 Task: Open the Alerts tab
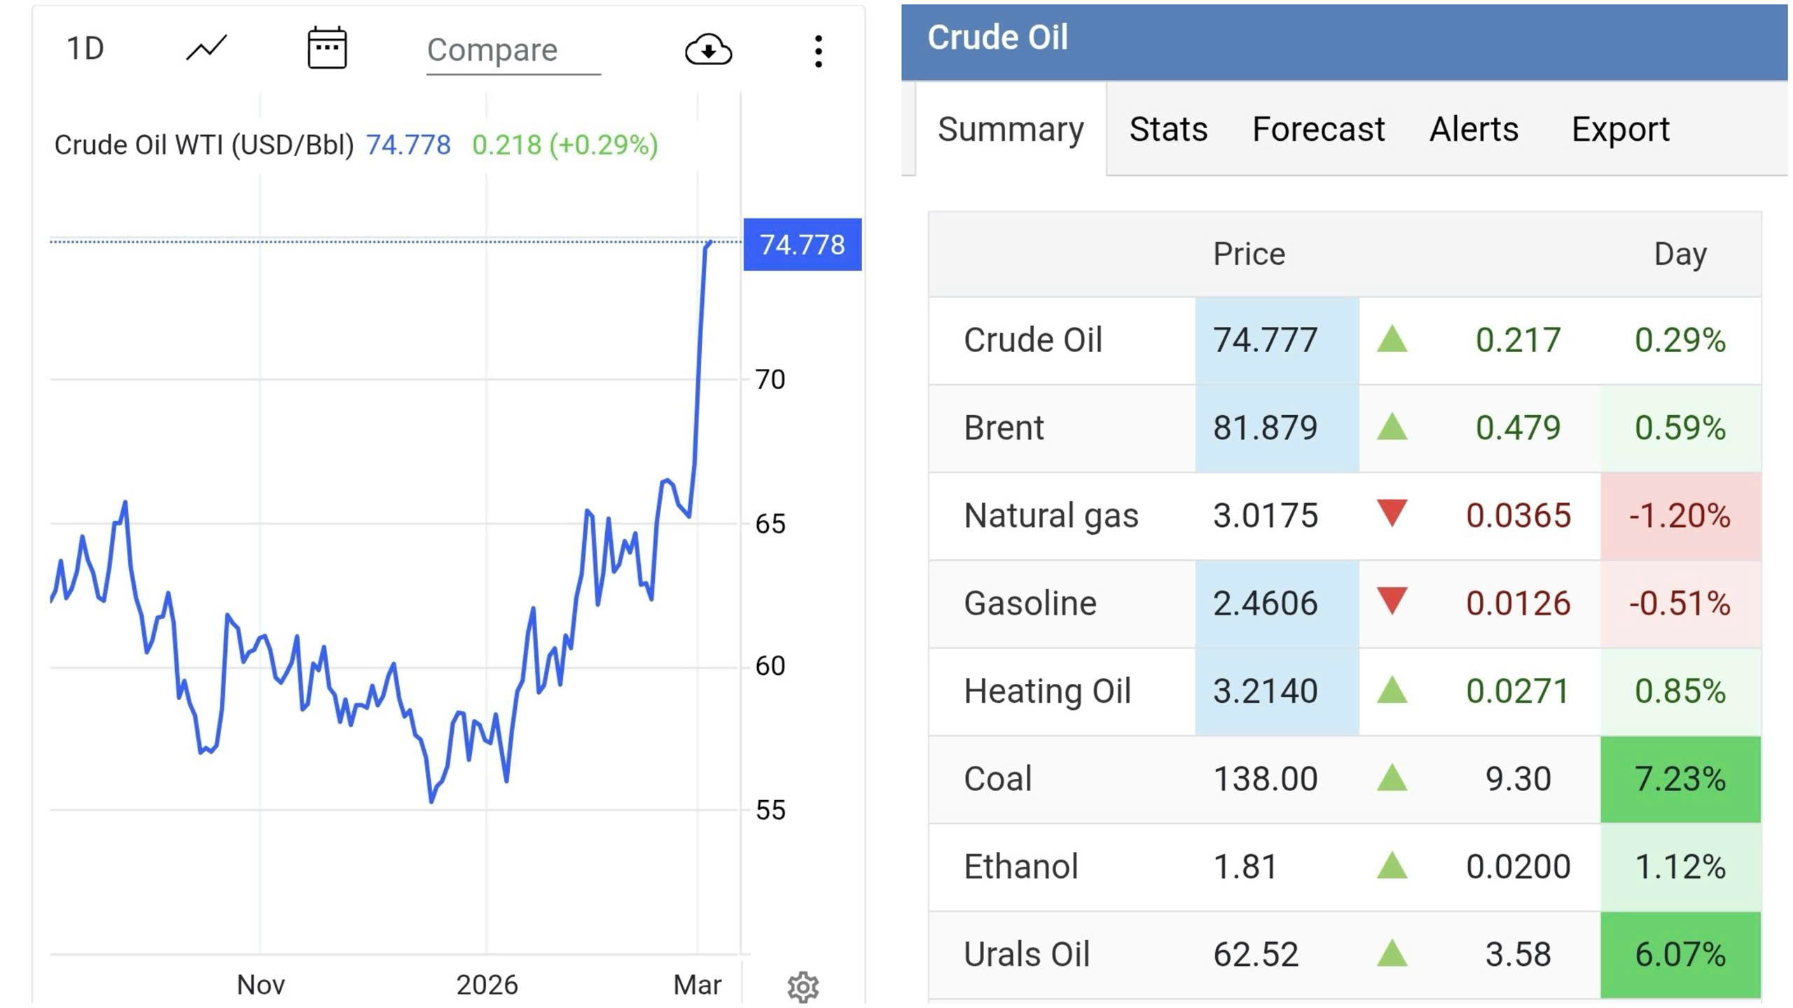click(x=1474, y=129)
